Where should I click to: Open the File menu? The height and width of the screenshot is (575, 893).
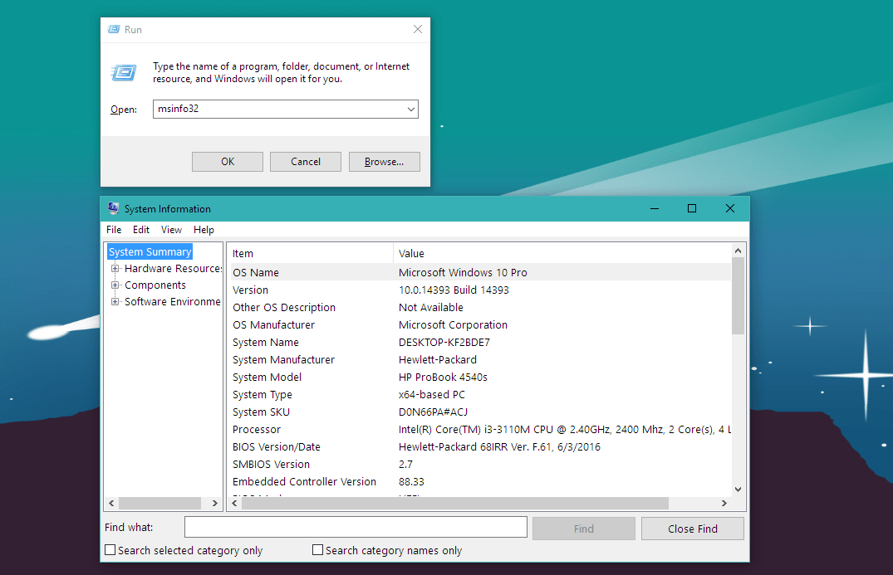[x=114, y=230]
